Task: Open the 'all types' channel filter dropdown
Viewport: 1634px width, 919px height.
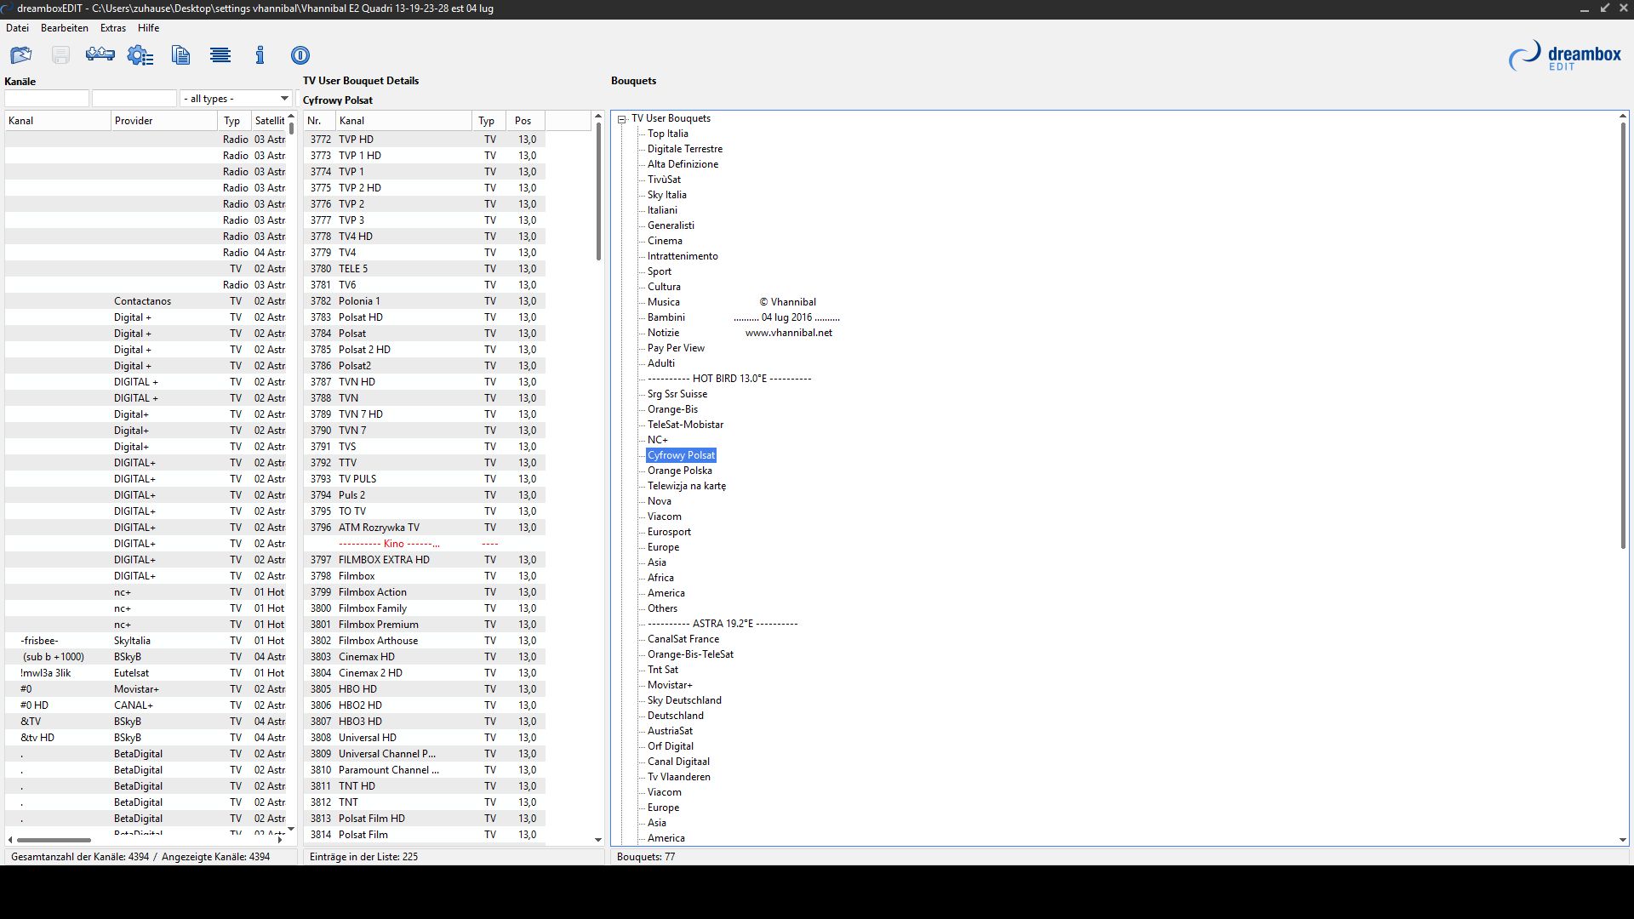Action: [x=236, y=99]
